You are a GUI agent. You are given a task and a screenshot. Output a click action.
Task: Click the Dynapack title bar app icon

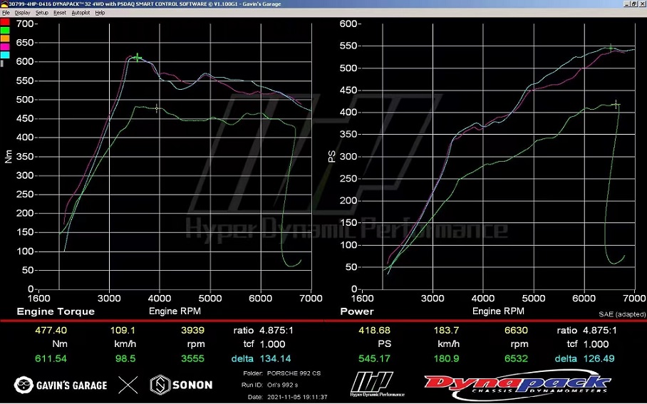[4, 4]
